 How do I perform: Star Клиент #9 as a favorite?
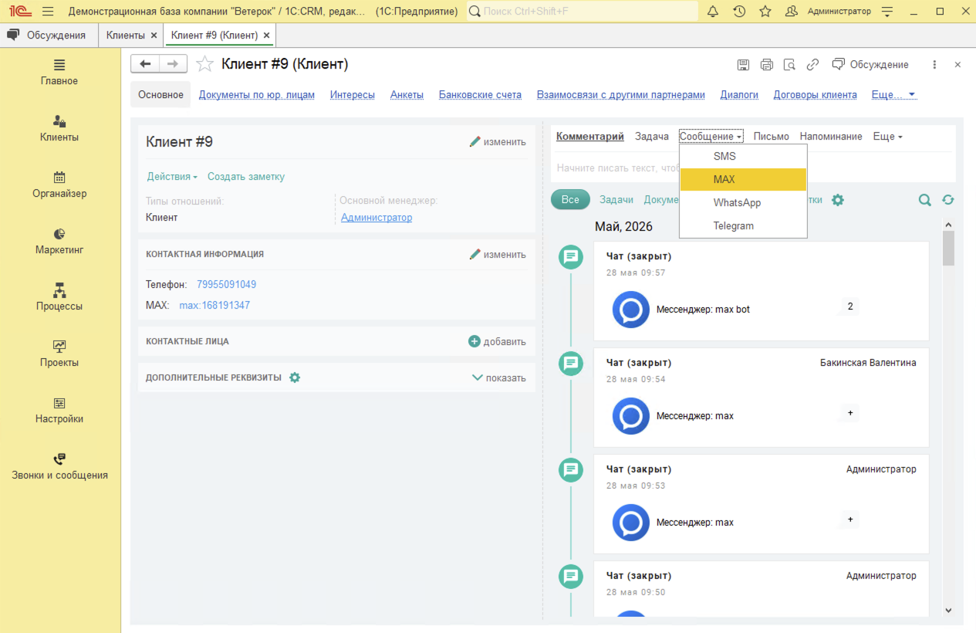(x=204, y=64)
